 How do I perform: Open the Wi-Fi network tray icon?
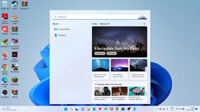point(177,109)
